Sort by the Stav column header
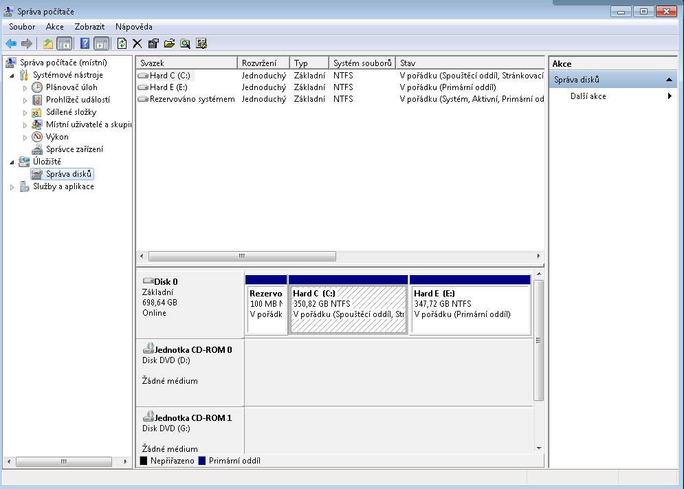The image size is (684, 489). (x=470, y=63)
